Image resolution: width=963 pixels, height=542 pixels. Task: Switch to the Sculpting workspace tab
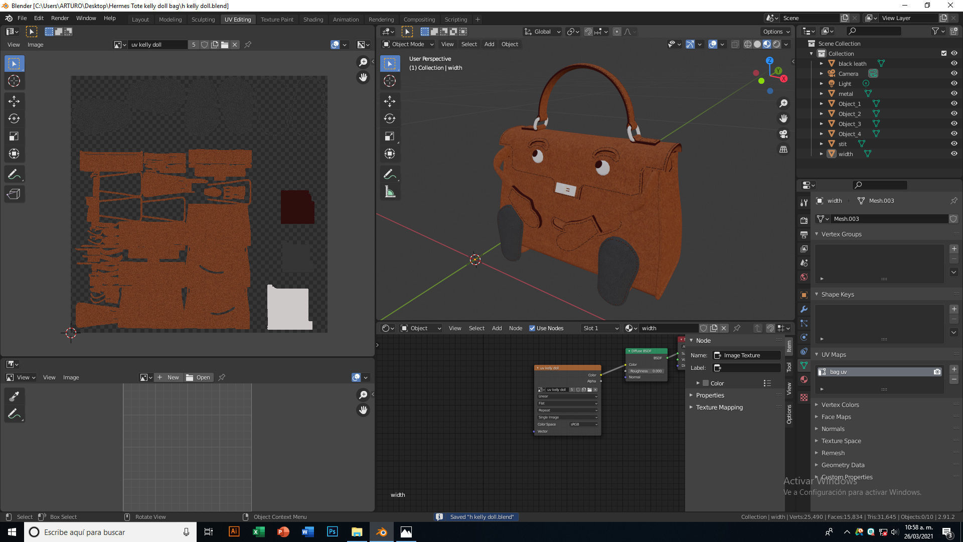(203, 20)
